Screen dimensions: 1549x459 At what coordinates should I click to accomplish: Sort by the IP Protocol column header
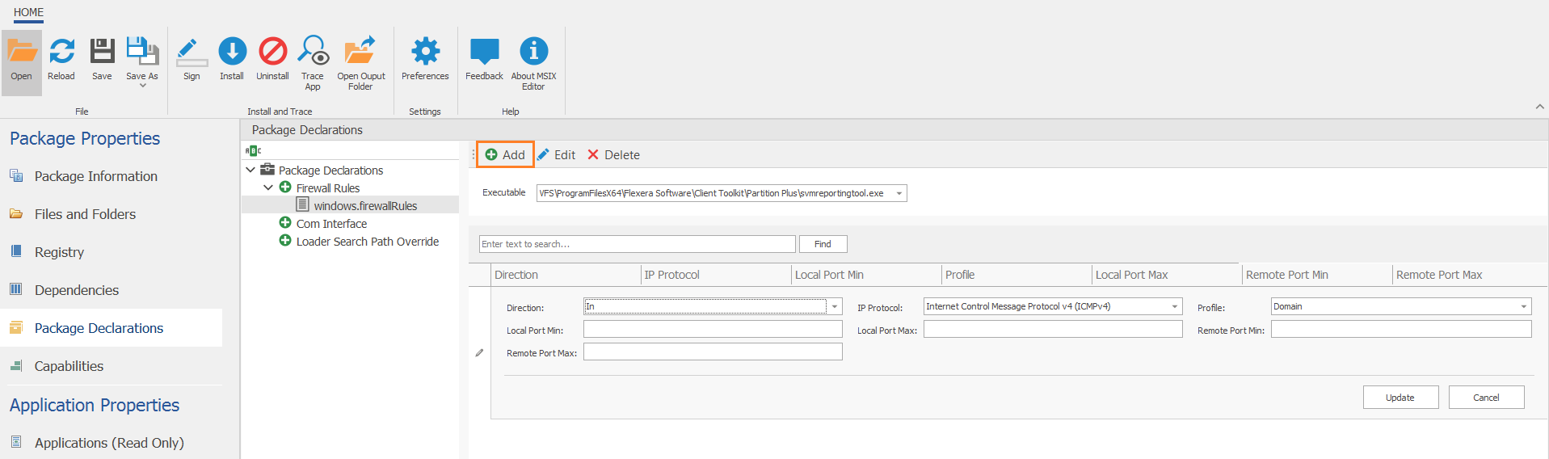(x=716, y=275)
